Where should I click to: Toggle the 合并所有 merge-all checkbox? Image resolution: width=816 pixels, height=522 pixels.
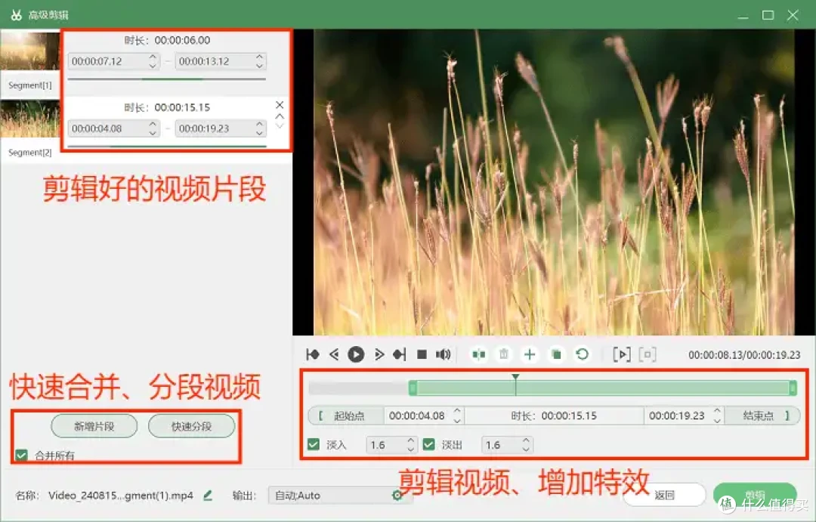pos(21,456)
